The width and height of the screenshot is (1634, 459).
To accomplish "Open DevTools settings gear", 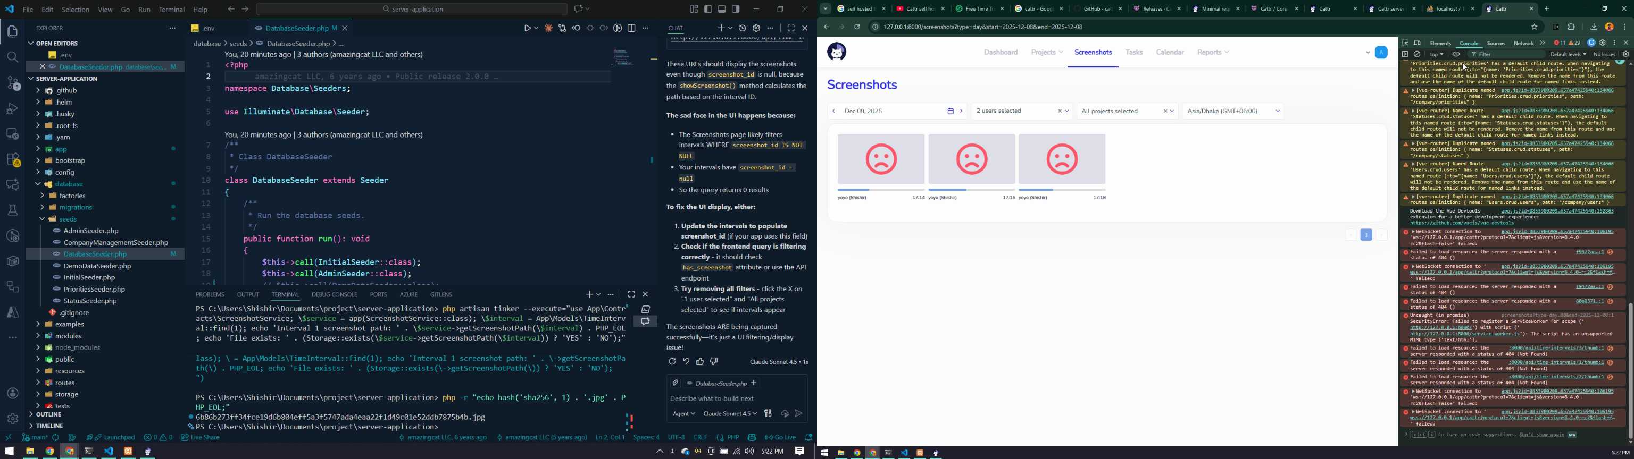I will (1603, 43).
